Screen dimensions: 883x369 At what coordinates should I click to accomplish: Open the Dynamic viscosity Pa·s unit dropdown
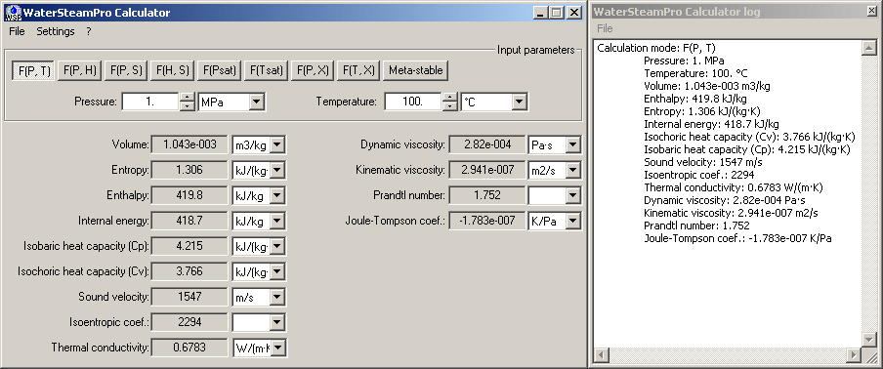(572, 145)
